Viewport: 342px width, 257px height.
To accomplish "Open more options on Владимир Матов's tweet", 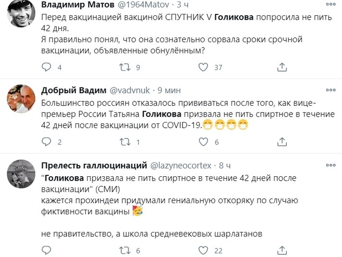I will 331,4.
